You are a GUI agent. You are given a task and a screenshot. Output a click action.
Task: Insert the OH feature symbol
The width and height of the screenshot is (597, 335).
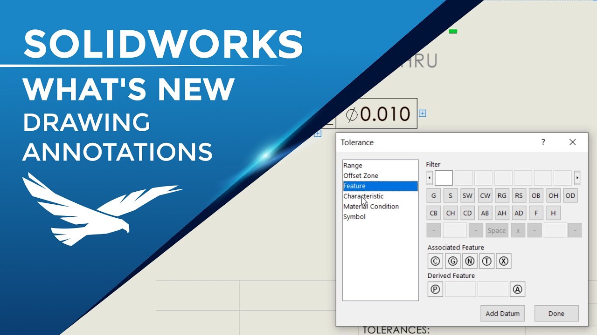553,196
